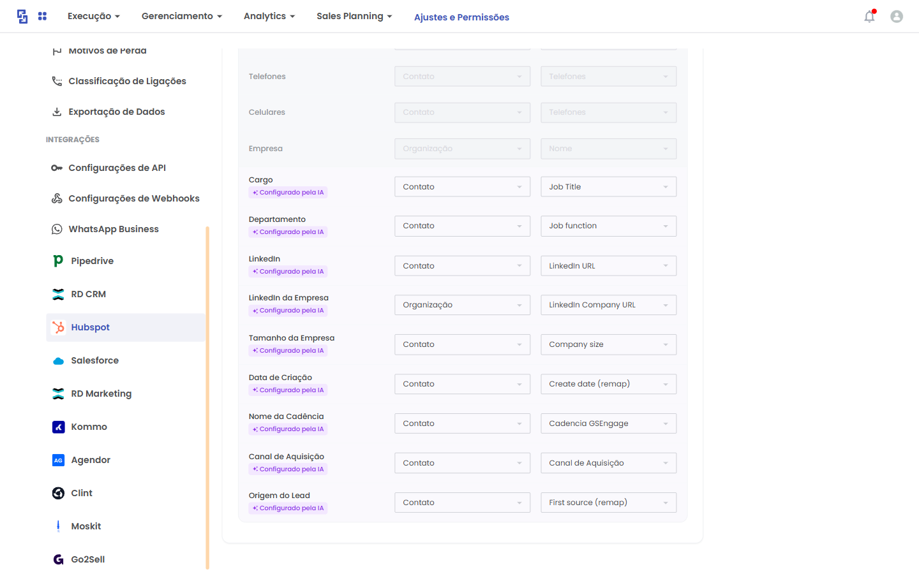Open the Analytics menu
Image resolution: width=919 pixels, height=574 pixels.
[x=269, y=16]
